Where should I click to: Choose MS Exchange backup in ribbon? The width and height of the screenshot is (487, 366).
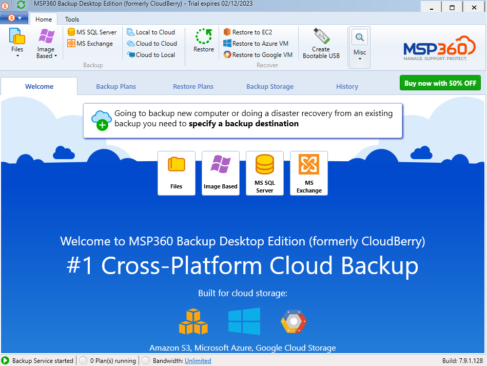tap(90, 44)
